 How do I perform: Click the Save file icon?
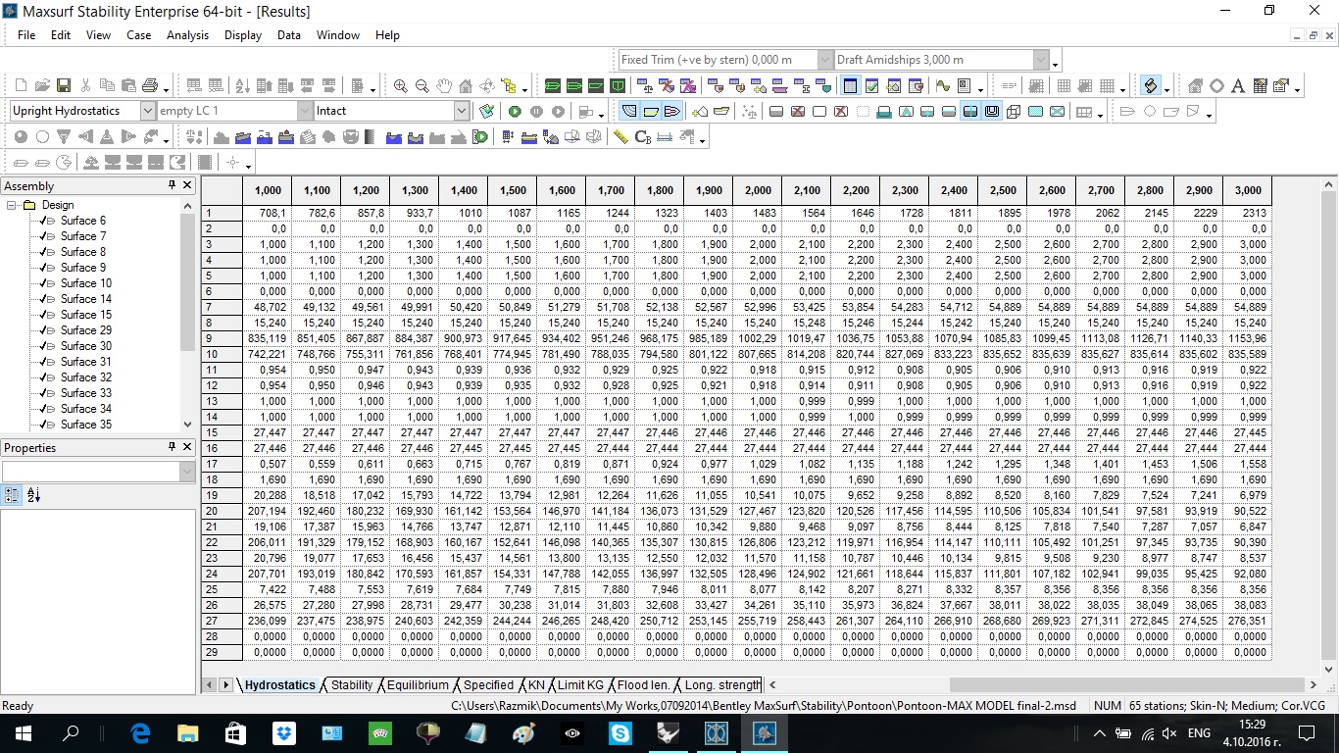[64, 86]
